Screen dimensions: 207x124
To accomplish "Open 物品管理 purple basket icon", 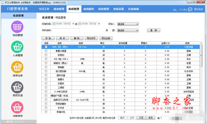I will pyautogui.click(x=17, y=27).
